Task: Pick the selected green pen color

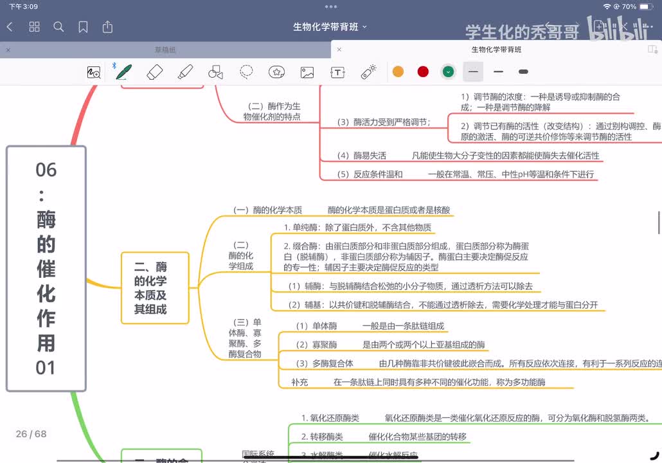Action: (x=449, y=72)
